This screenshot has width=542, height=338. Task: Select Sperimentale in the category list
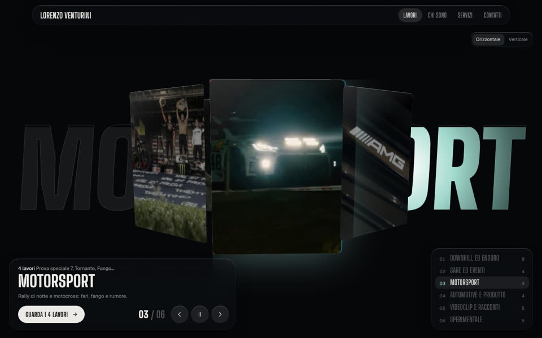click(x=482, y=320)
